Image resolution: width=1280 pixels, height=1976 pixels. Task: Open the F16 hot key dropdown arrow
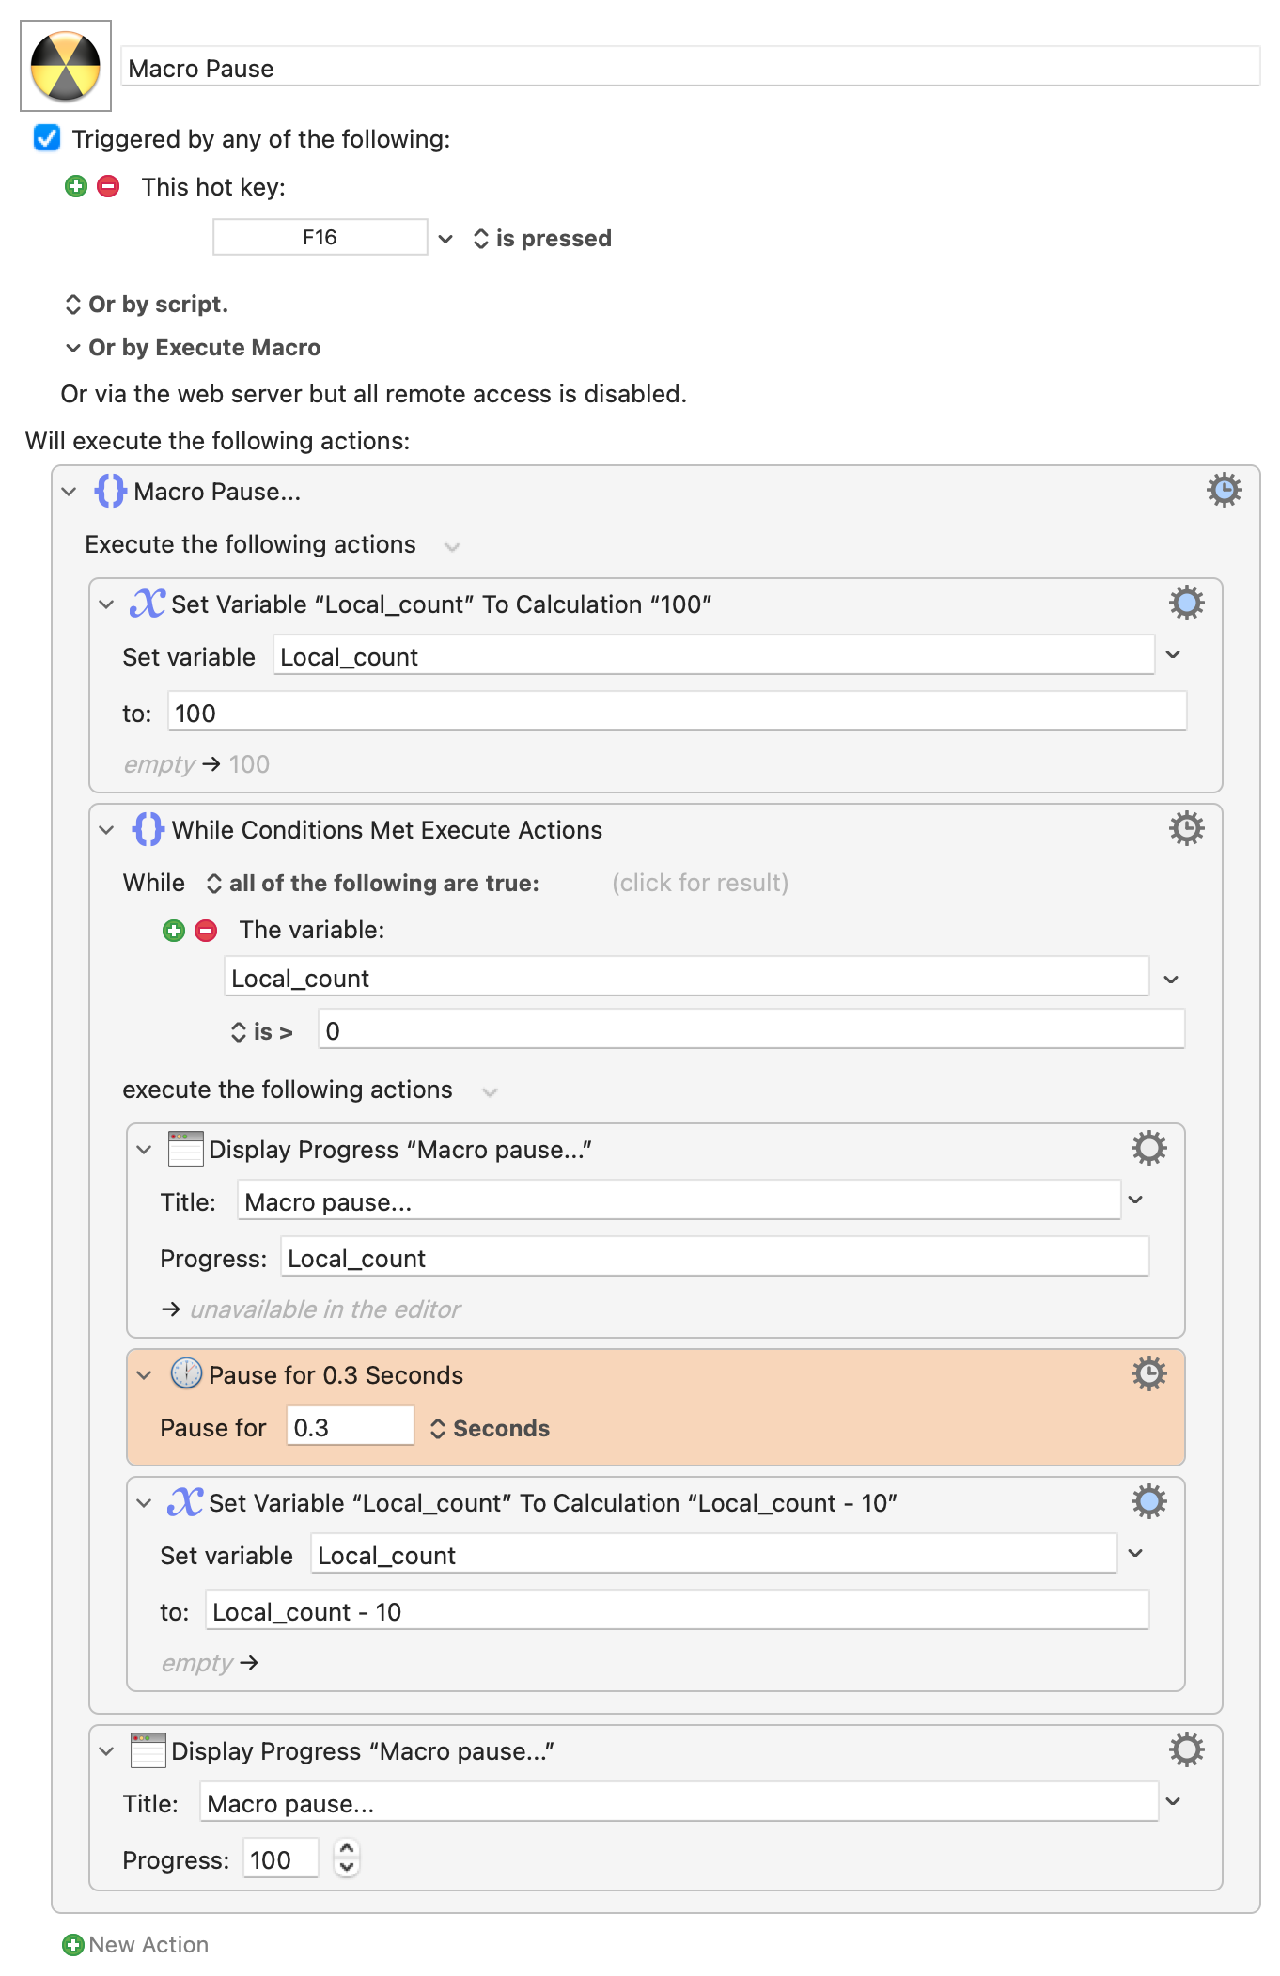coord(445,239)
